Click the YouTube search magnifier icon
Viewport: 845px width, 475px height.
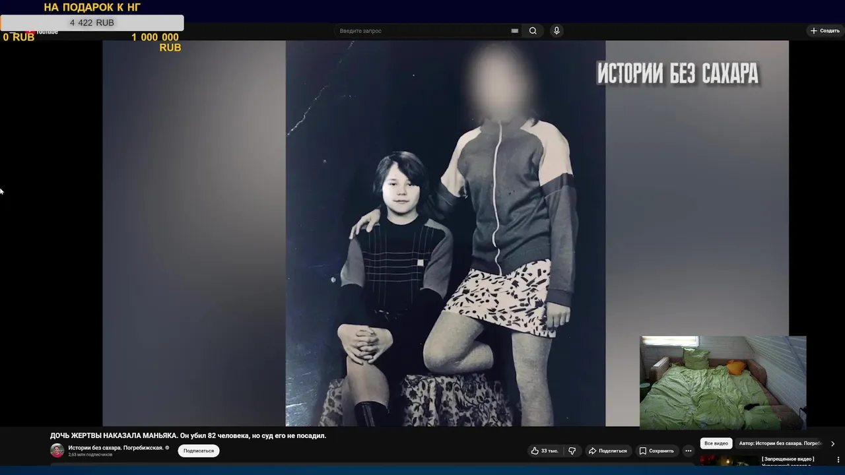533,31
